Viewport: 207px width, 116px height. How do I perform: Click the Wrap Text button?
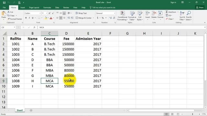(x=81, y=13)
